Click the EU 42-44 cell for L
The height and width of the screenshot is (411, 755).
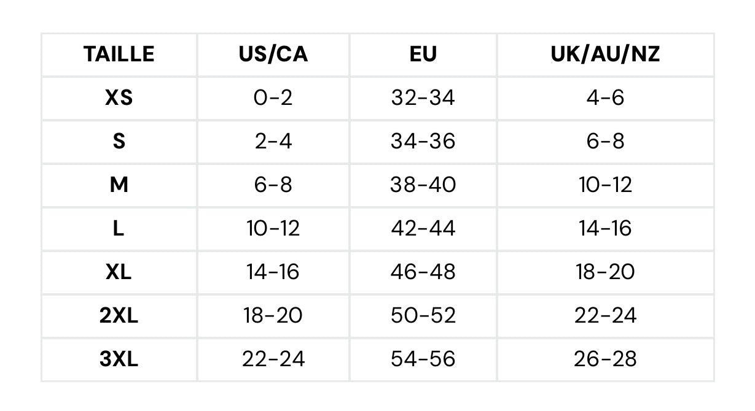coord(423,228)
